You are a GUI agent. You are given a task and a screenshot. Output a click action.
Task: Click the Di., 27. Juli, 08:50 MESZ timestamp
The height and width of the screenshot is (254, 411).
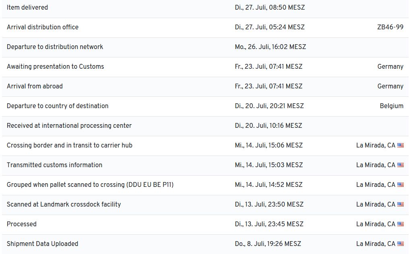270,8
